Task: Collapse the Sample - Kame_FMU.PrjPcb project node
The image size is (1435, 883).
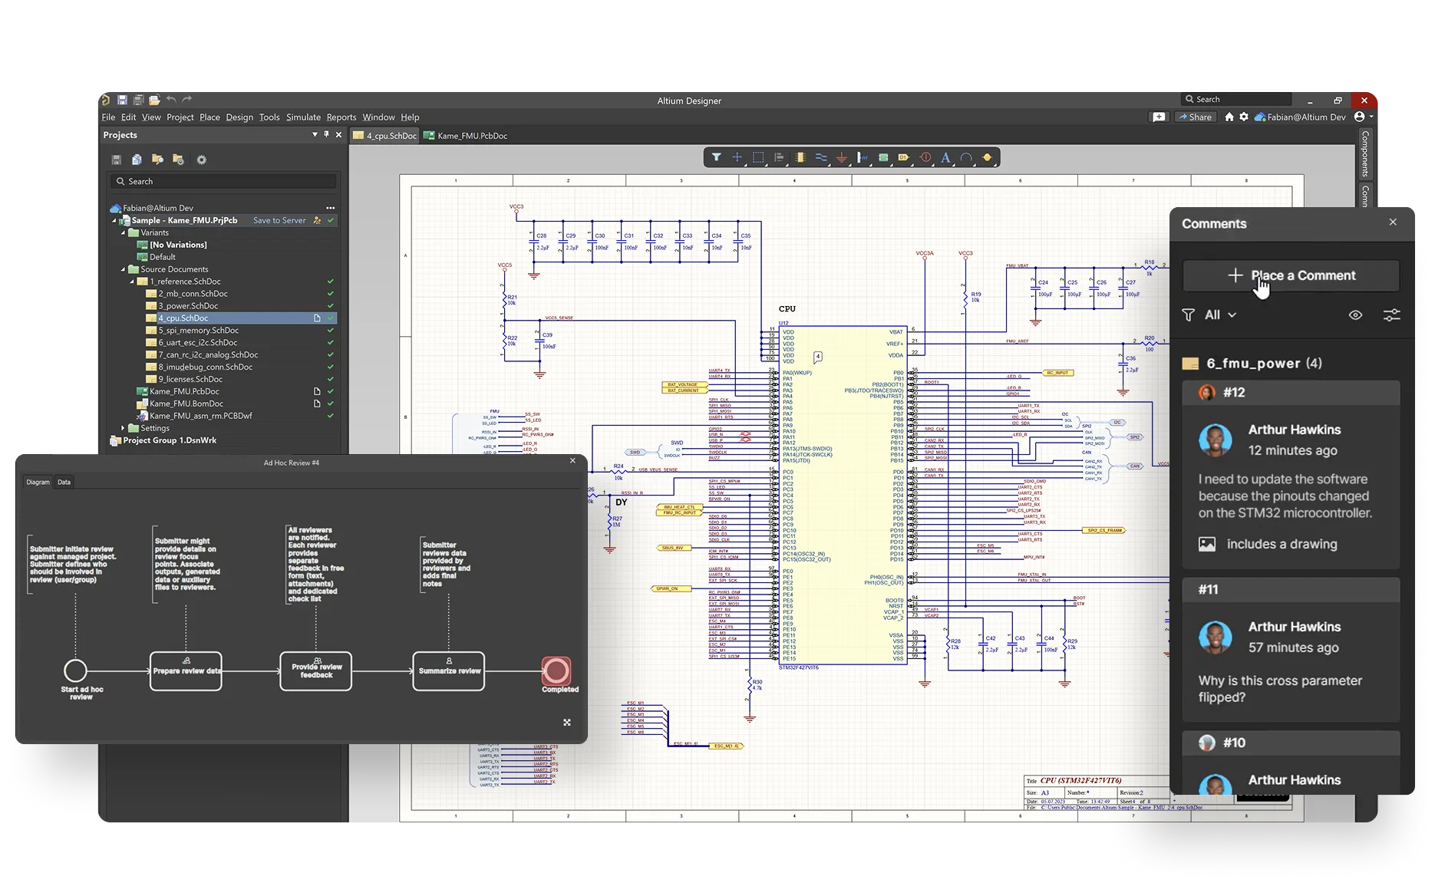Action: 114,221
